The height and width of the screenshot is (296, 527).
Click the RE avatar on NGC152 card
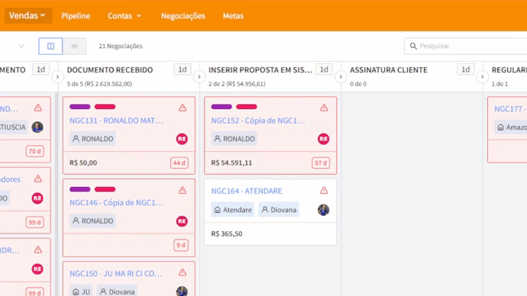point(323,139)
